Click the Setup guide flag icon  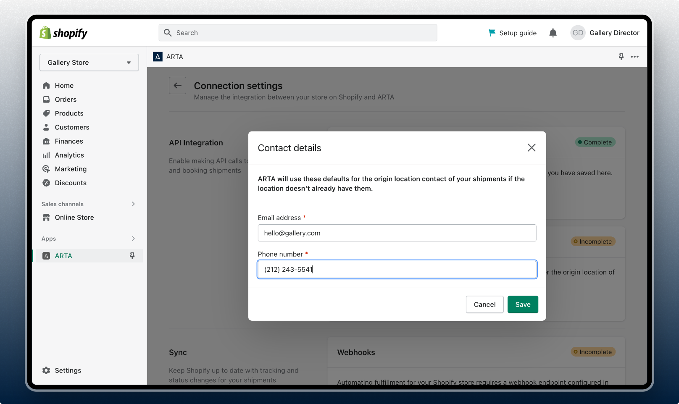click(492, 33)
